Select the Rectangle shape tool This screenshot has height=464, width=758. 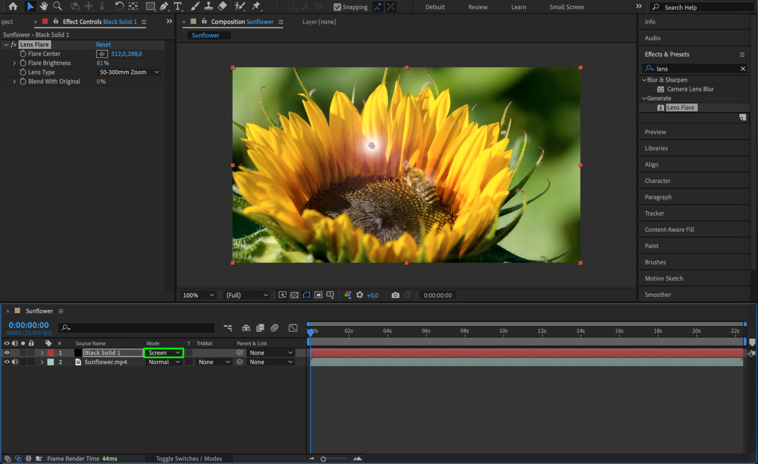[x=150, y=6]
